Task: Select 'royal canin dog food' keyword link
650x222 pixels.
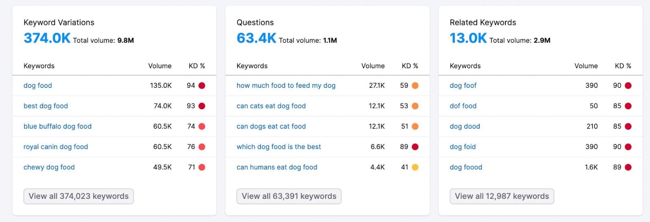Action: 56,147
